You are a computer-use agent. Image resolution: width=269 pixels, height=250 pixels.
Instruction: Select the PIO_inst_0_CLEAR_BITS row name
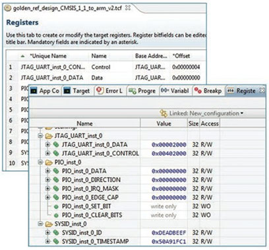tap(92, 215)
